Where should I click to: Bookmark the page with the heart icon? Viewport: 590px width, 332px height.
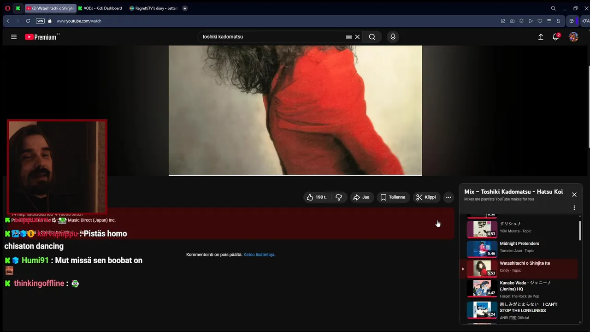pyautogui.click(x=540, y=21)
